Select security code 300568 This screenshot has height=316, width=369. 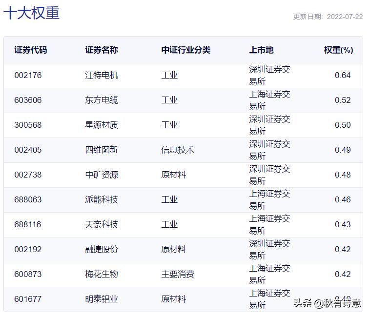[x=28, y=125]
